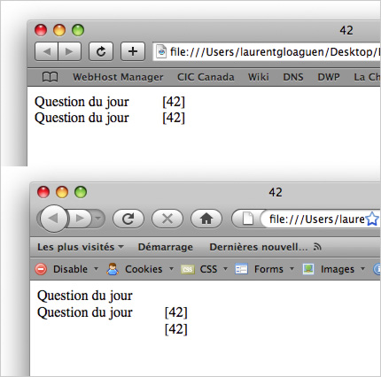The image size is (381, 377).
Task: Click Firefox's round back button
Action: click(54, 219)
